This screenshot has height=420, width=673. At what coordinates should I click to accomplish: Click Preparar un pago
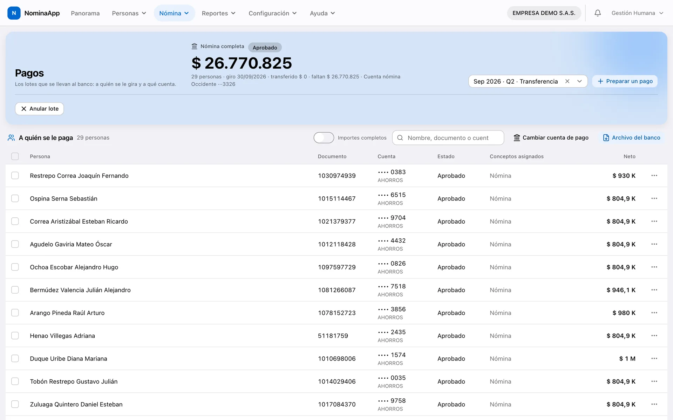coord(625,81)
